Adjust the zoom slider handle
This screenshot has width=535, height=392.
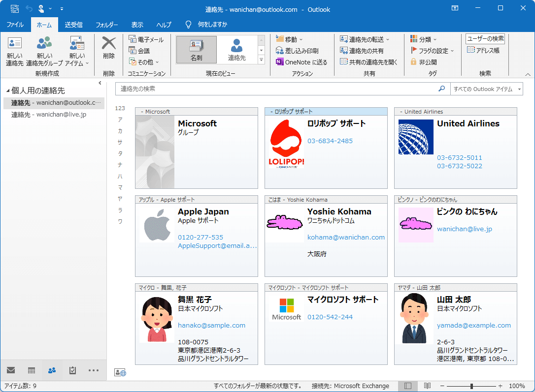(471, 386)
